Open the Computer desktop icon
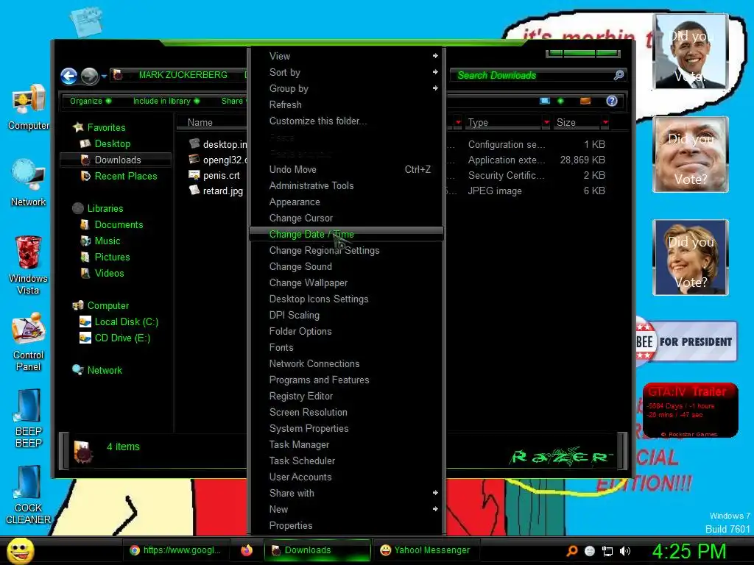Image resolution: width=754 pixels, height=565 pixels. pyautogui.click(x=29, y=107)
